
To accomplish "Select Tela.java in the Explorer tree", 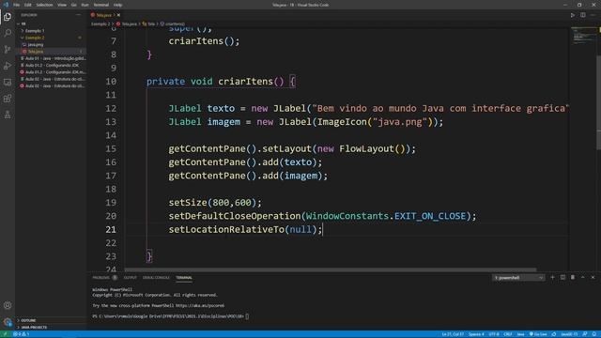I will (x=36, y=52).
